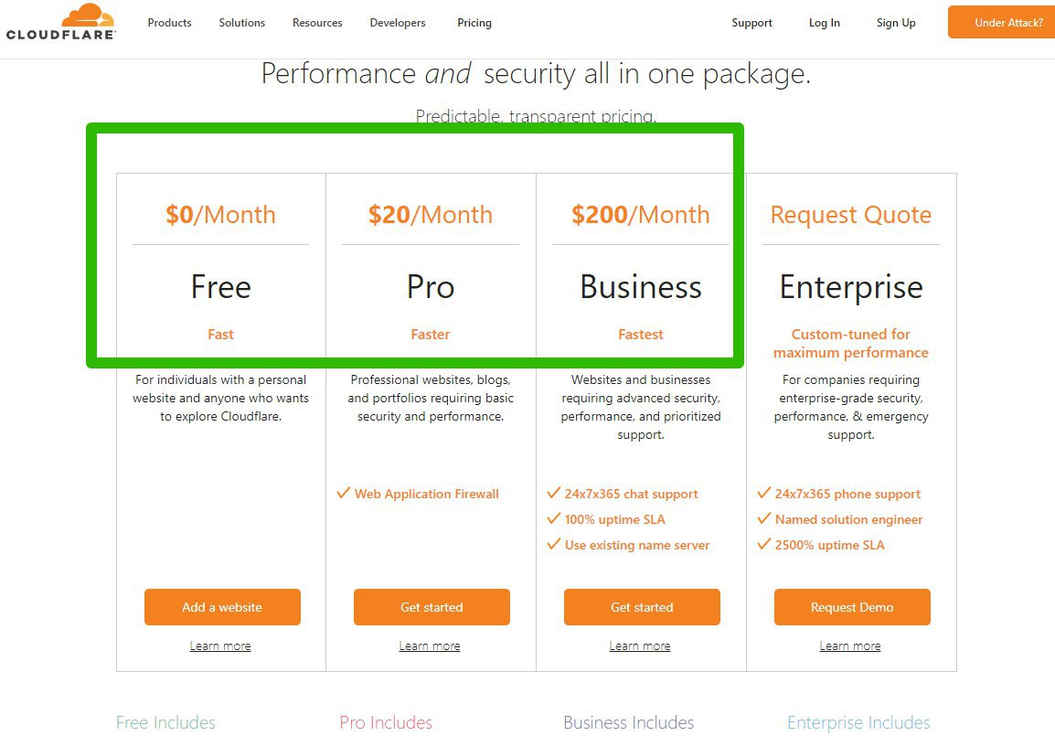This screenshot has height=736, width=1055.
Task: Open the Products menu
Action: [x=169, y=23]
